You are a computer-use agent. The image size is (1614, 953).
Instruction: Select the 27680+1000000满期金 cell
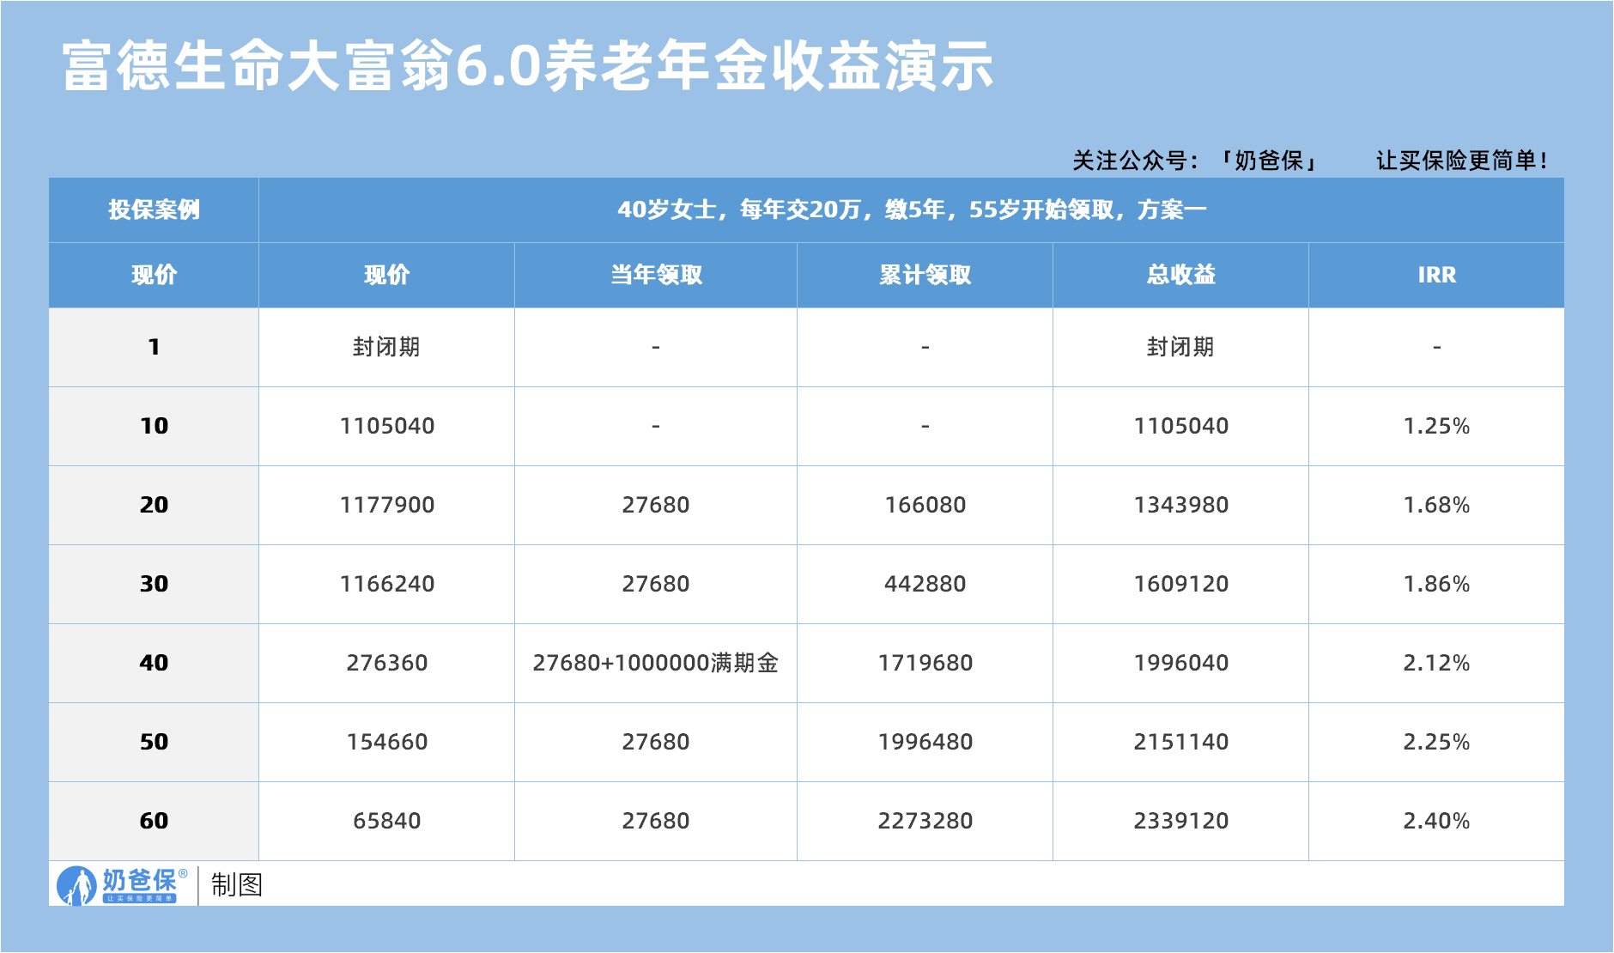[x=656, y=664]
